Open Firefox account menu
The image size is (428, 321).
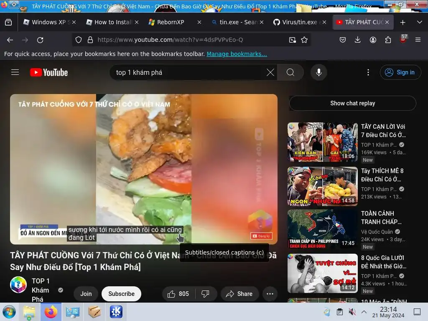(x=373, y=40)
